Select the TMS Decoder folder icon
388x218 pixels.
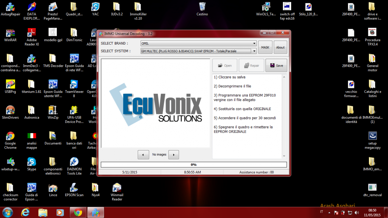coord(53,61)
